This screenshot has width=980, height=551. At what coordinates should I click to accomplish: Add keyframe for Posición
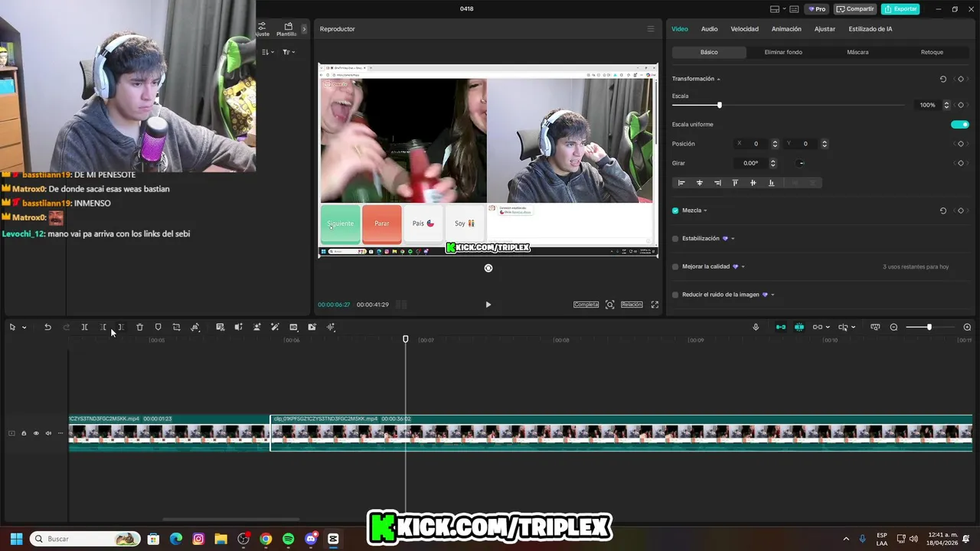(961, 144)
